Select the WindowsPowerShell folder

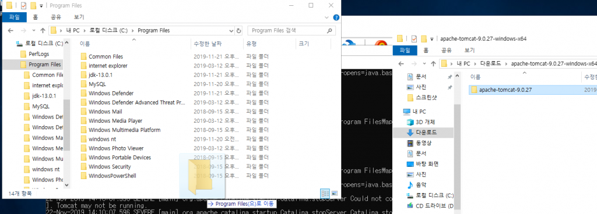(113, 176)
